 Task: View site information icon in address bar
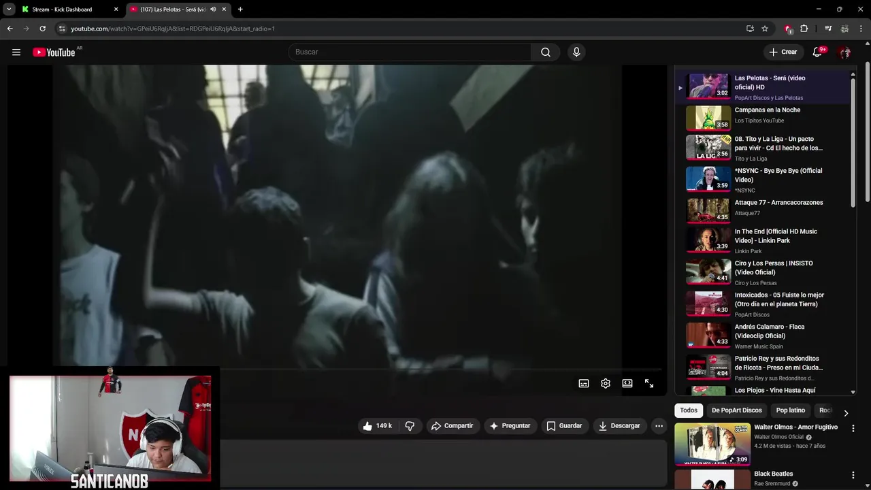62,29
